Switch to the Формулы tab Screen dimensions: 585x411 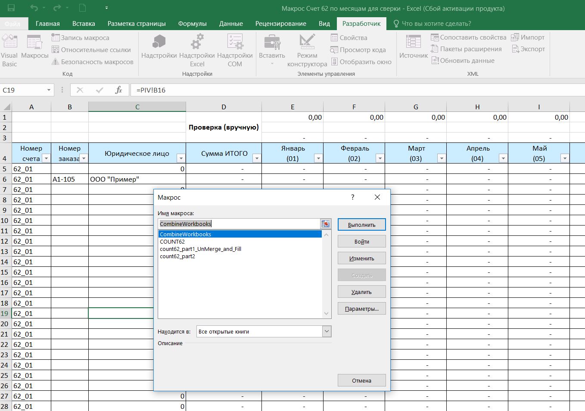coord(192,24)
